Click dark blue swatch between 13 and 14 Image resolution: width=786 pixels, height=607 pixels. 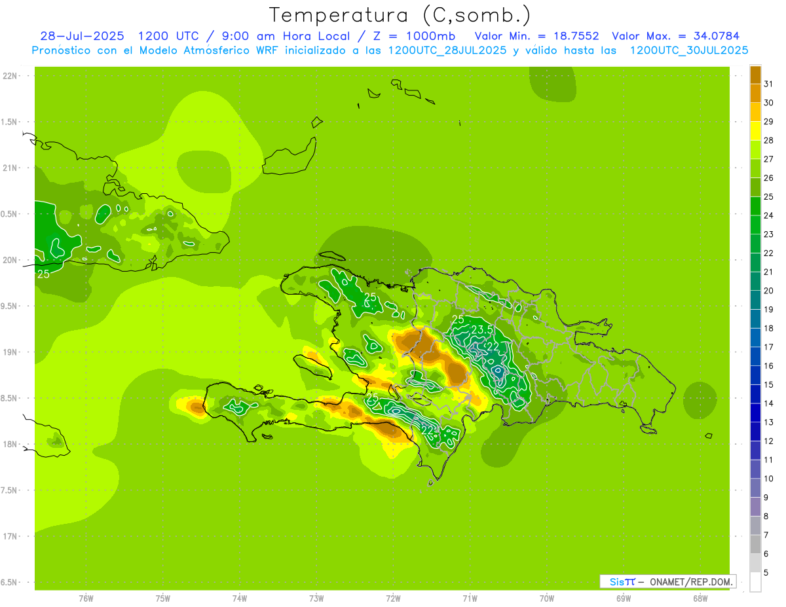[755, 413]
